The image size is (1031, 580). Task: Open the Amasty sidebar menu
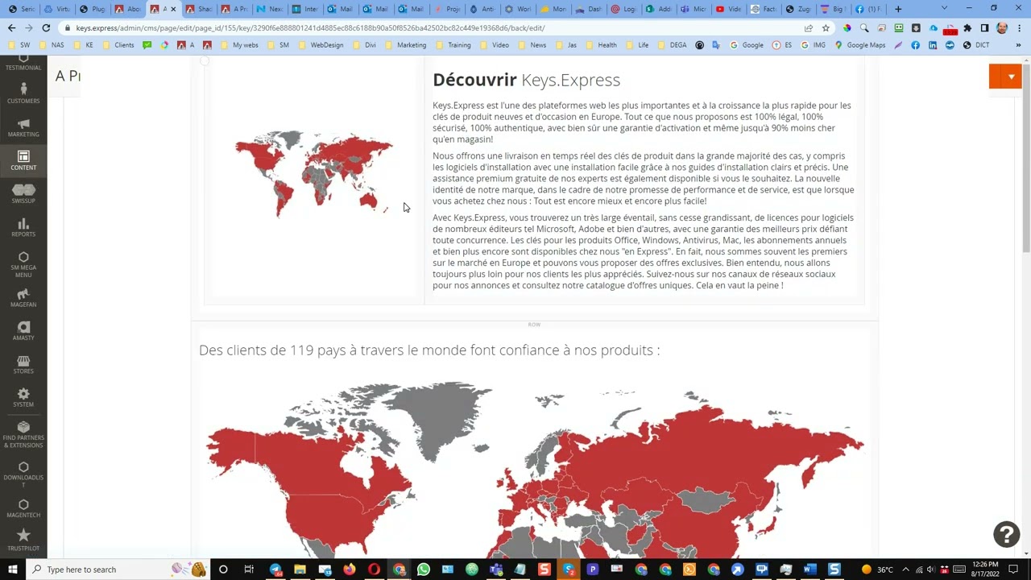pos(23,331)
